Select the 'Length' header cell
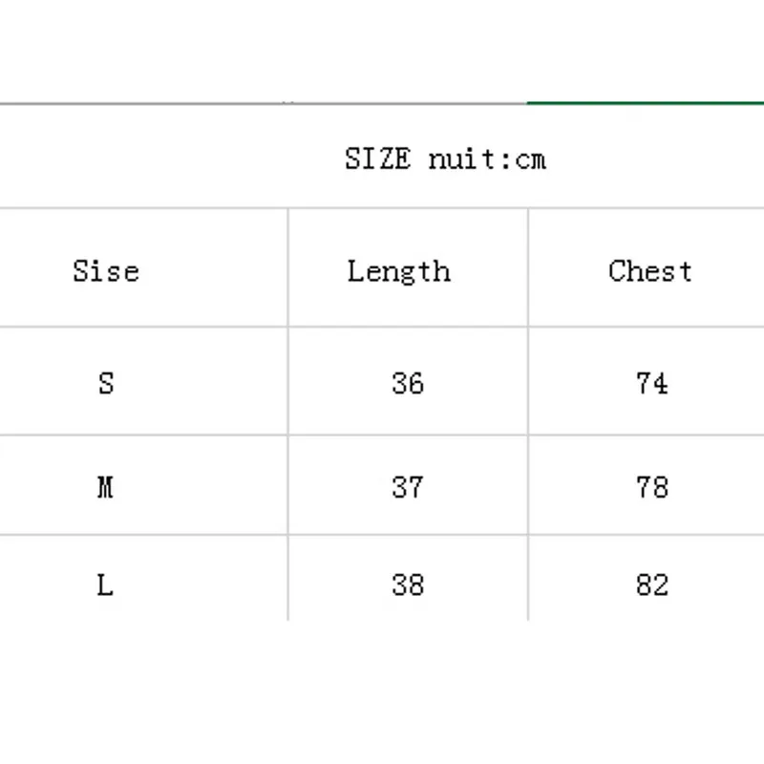This screenshot has width=764, height=764. pos(408,267)
